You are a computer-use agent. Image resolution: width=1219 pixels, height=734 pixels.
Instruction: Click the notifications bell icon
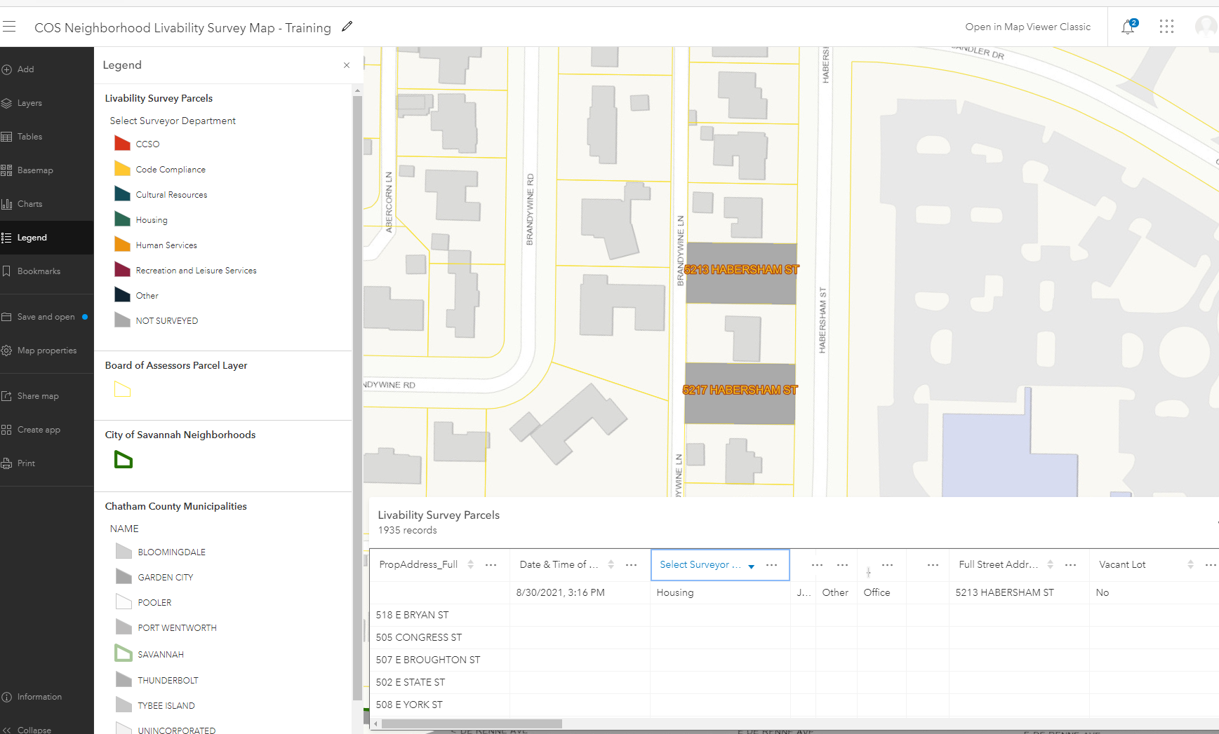(x=1128, y=27)
